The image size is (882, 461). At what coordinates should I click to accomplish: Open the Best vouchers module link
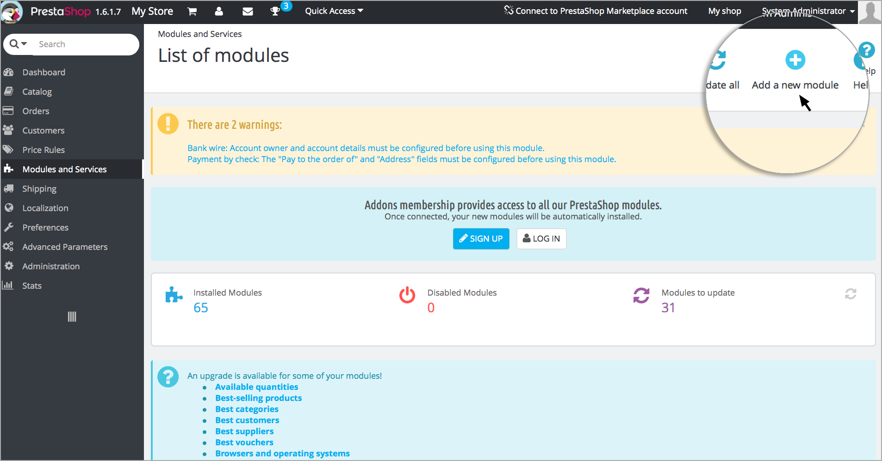[244, 443]
